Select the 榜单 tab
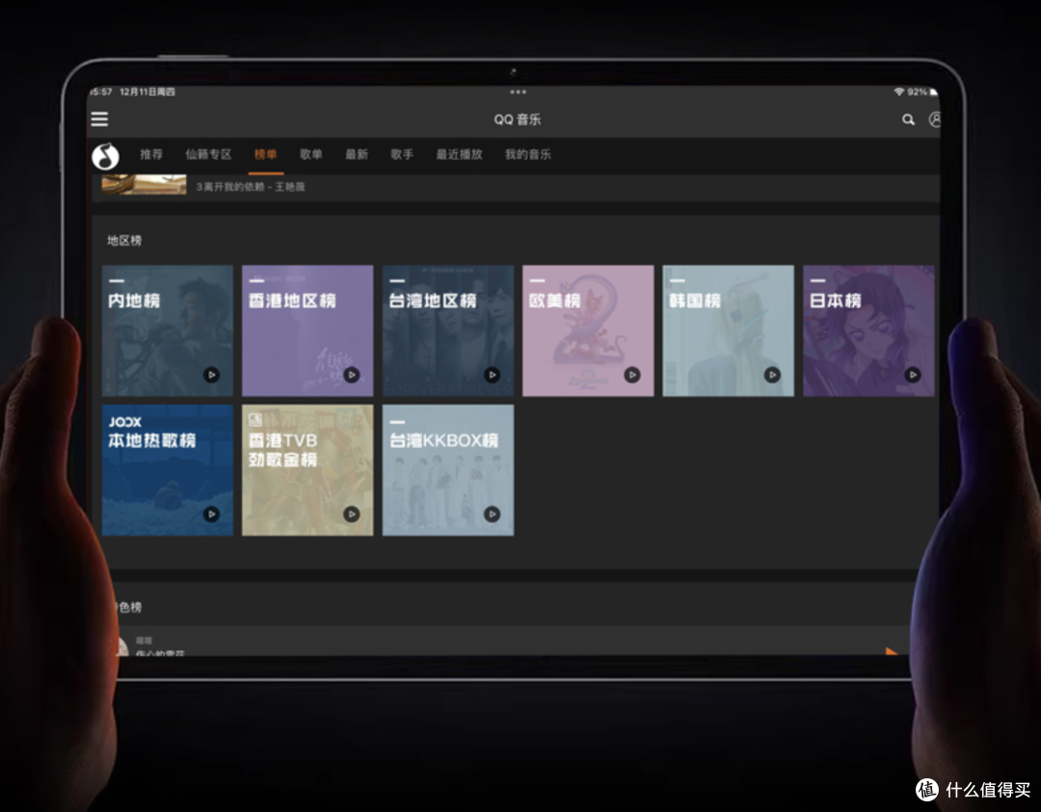This screenshot has height=812, width=1041. [x=266, y=154]
